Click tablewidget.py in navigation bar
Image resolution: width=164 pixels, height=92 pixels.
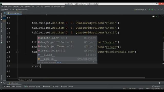coord(22,10)
